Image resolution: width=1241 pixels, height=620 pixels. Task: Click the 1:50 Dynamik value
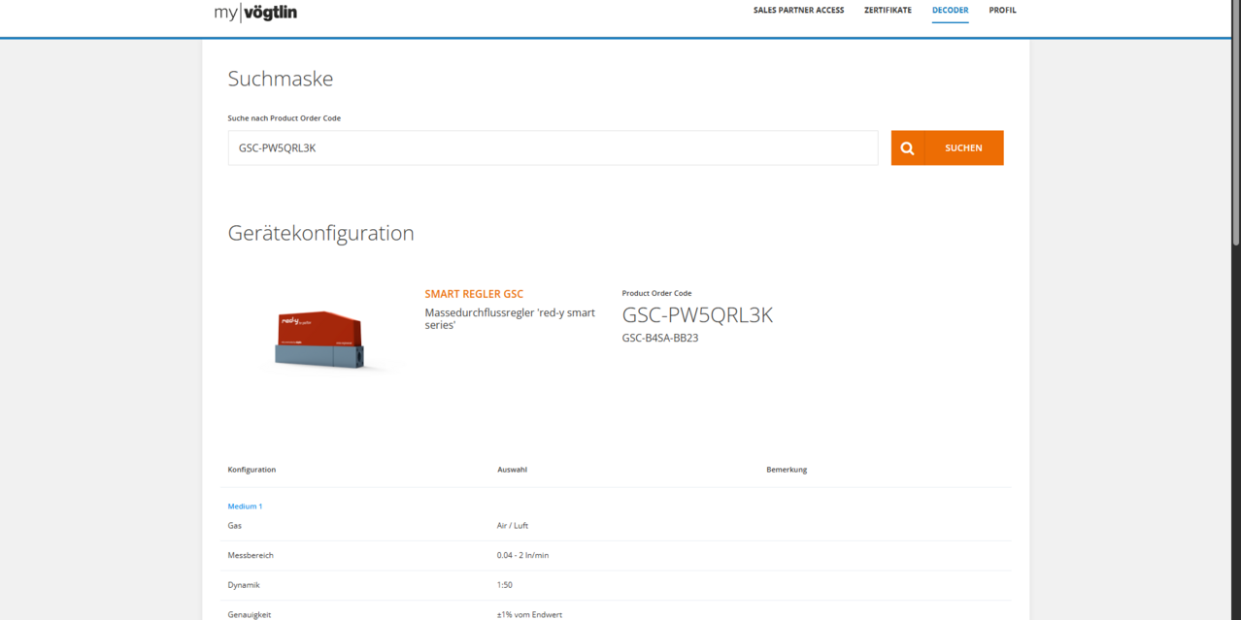505,585
